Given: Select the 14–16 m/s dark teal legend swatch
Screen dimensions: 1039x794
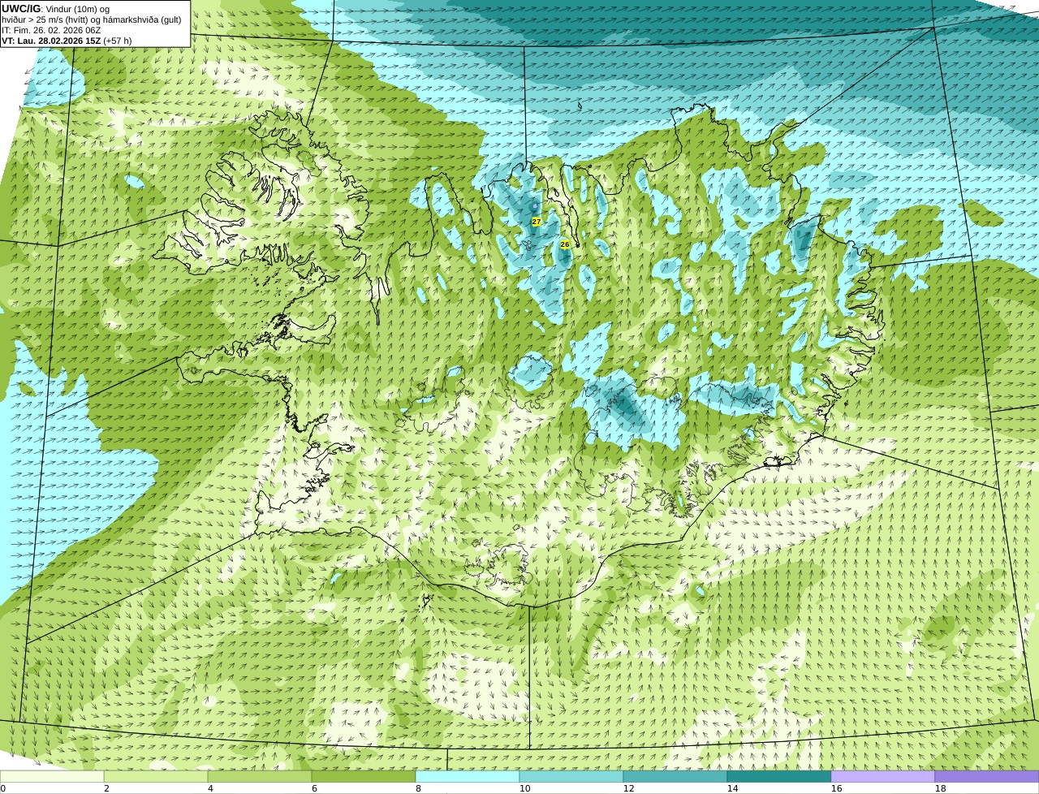Looking at the screenshot, I should pyautogui.click(x=779, y=777).
